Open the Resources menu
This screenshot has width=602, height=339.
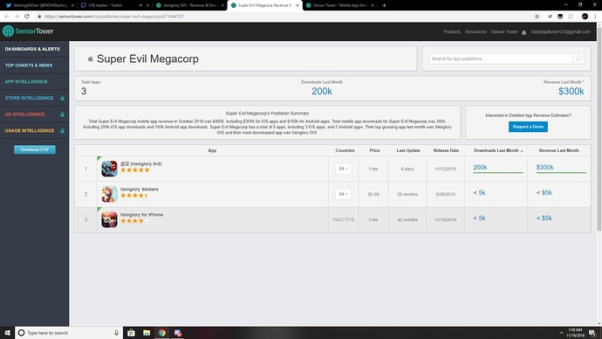pyautogui.click(x=475, y=31)
